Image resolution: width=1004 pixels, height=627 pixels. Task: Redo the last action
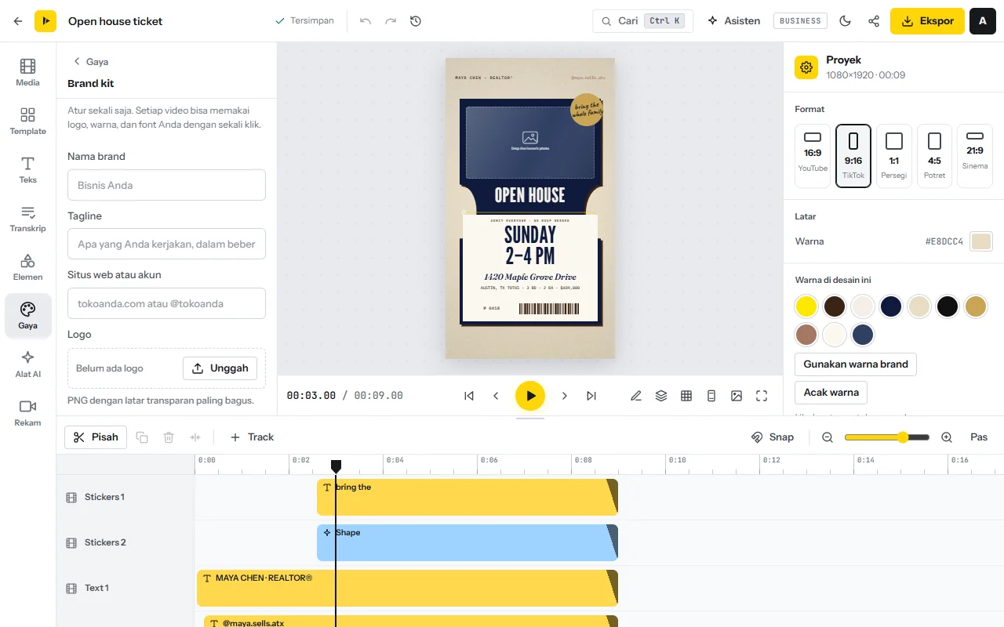click(391, 21)
